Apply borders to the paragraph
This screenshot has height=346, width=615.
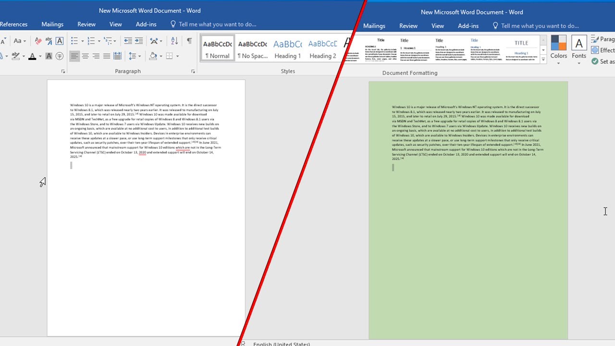(169, 56)
